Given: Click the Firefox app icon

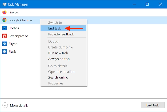Looking at the screenshot, I should [x=4, y=12].
